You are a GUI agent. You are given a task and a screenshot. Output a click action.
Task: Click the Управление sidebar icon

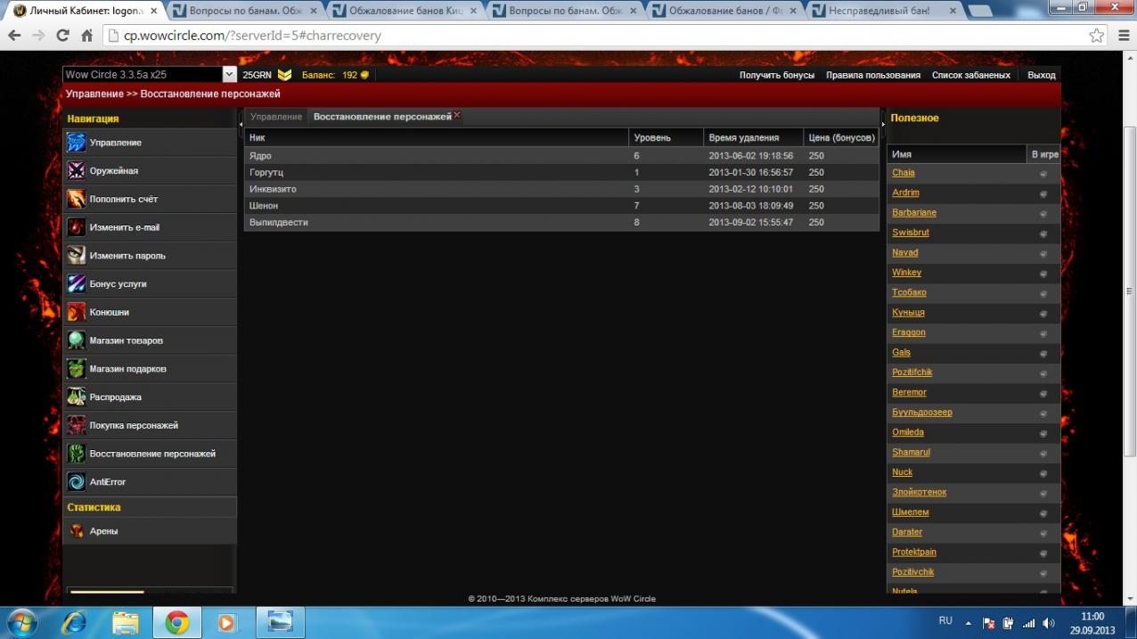[77, 143]
